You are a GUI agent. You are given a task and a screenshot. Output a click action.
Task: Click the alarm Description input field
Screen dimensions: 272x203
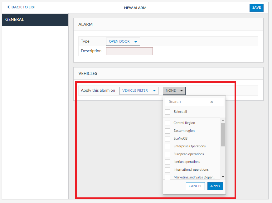(129, 51)
